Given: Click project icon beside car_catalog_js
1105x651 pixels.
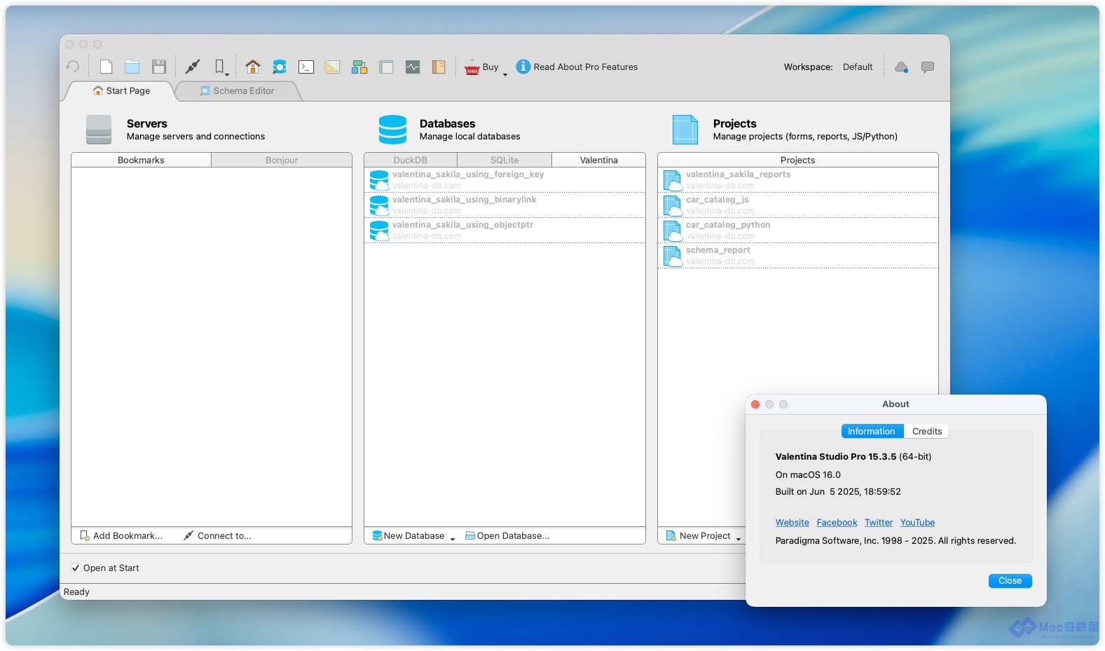Looking at the screenshot, I should click(673, 205).
